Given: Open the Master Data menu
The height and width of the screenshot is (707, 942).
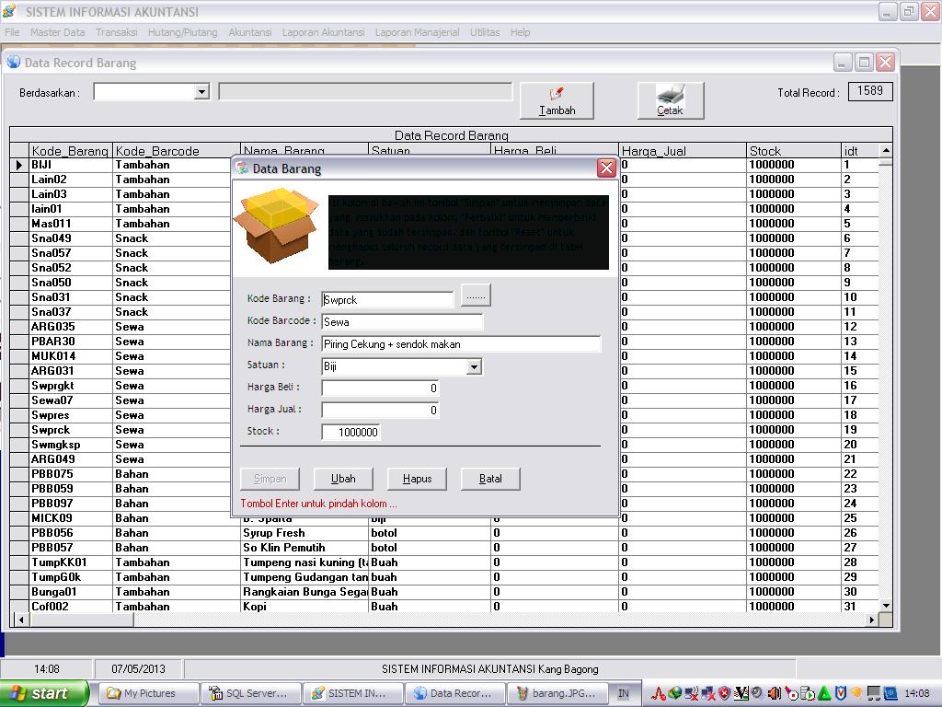Looking at the screenshot, I should pos(57,32).
